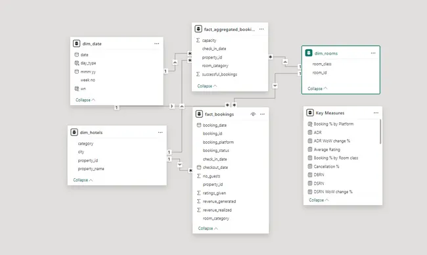Click calendar icon beside mmm yy field
The image size is (427, 255).
76,72
